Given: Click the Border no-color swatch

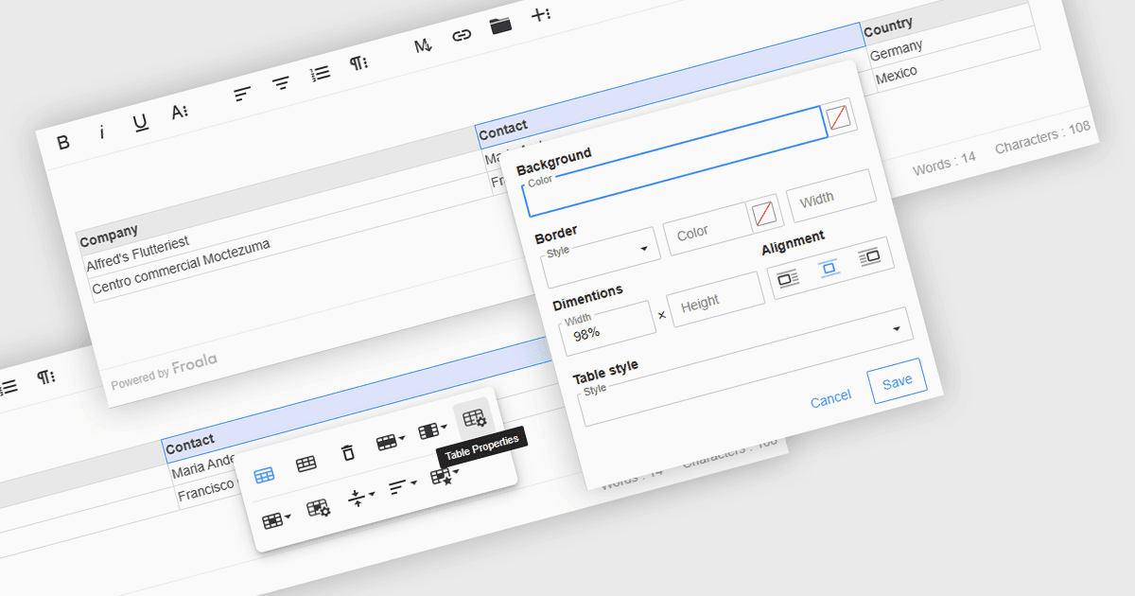Looking at the screenshot, I should pyautogui.click(x=764, y=215).
